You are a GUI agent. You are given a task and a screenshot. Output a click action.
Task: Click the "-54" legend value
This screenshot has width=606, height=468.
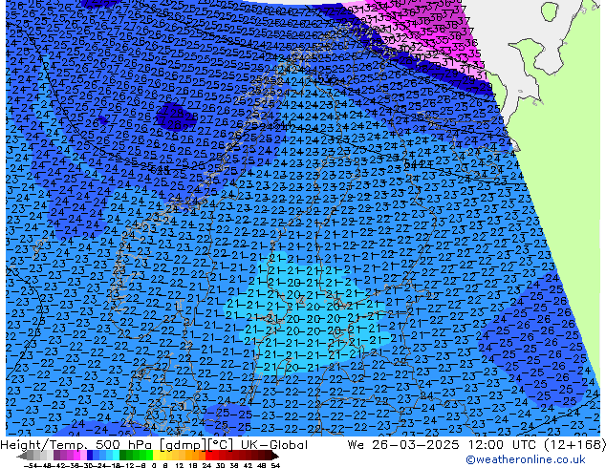pyautogui.click(x=31, y=465)
